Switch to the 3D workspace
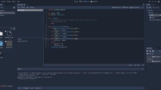 81,1
